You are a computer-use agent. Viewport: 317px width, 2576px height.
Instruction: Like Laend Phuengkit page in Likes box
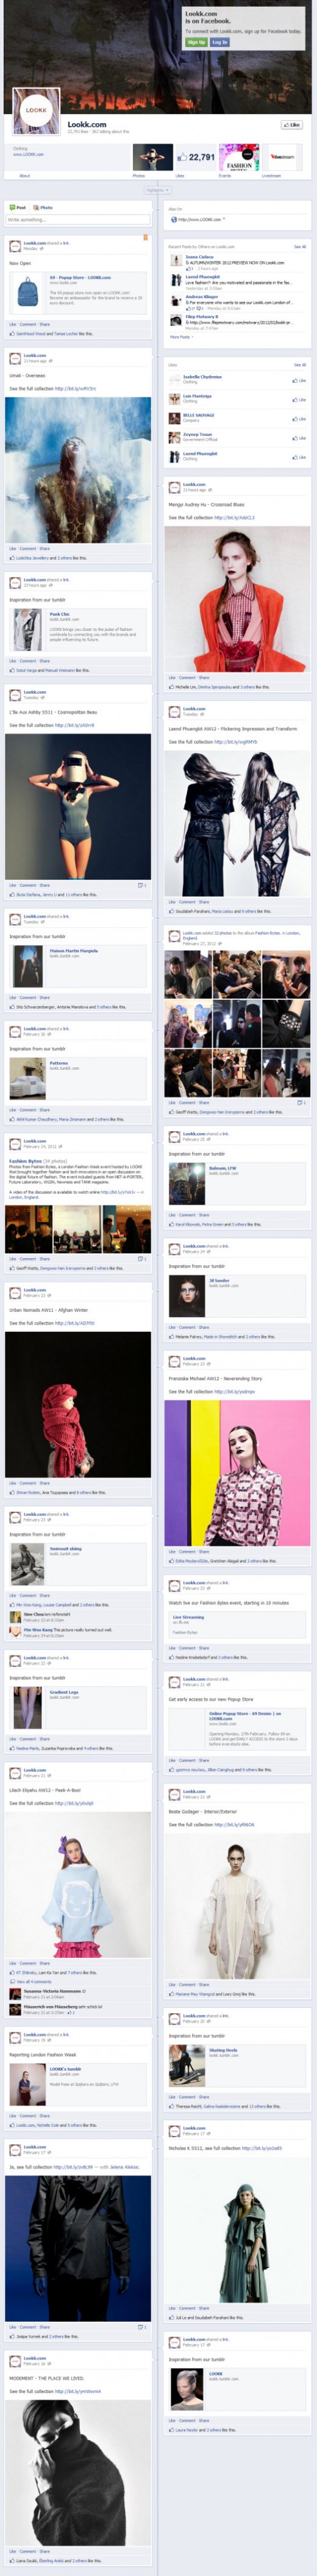click(299, 456)
